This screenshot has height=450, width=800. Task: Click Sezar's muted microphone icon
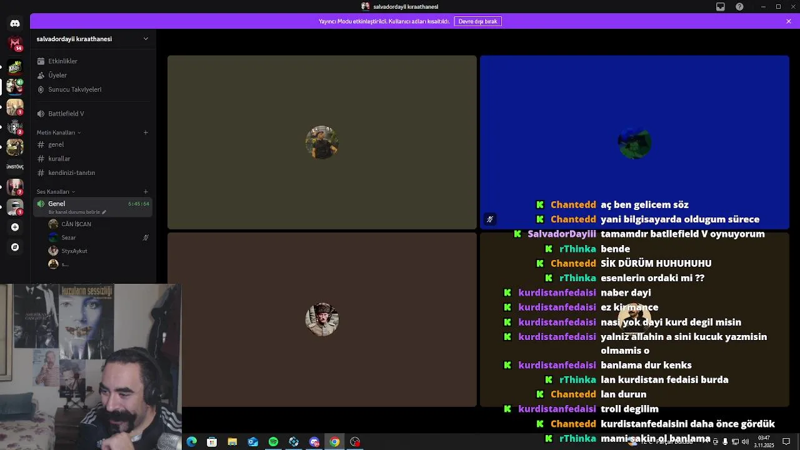(x=146, y=237)
